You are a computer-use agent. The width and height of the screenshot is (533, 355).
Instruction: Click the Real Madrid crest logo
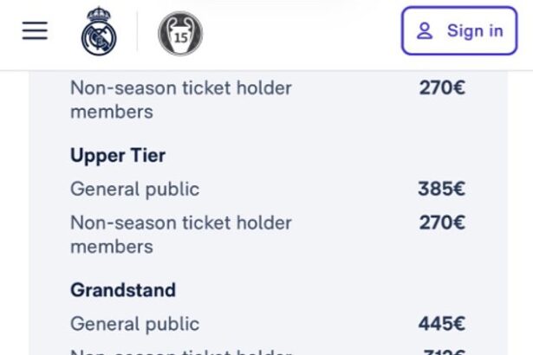(98, 32)
